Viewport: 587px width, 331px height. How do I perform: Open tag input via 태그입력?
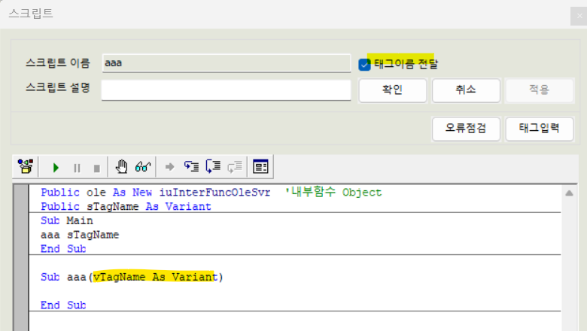tap(539, 129)
